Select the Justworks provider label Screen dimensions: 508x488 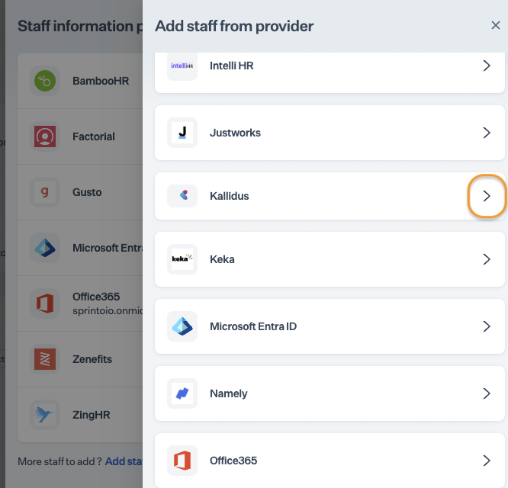coord(235,133)
